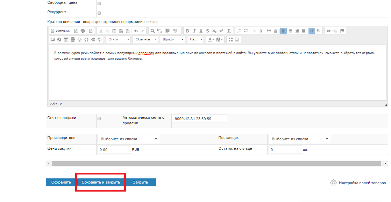Open the text color picker

(x=211, y=39)
